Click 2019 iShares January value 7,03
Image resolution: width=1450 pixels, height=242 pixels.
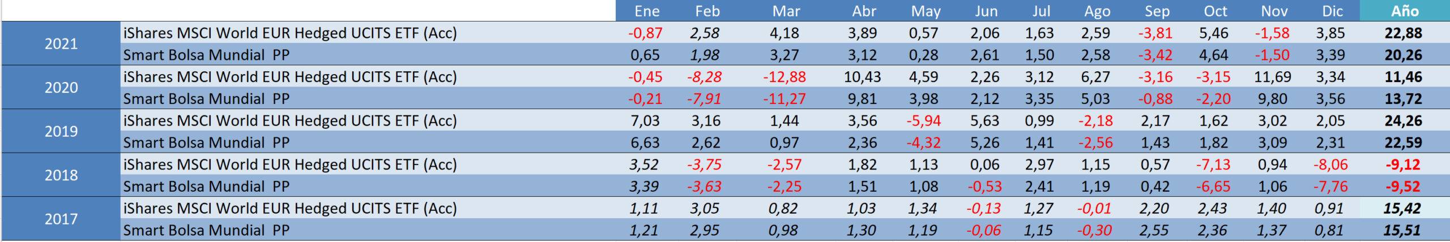point(645,120)
